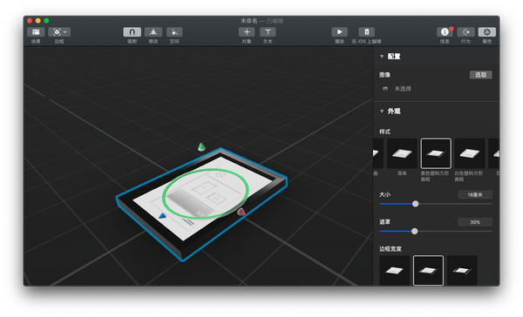Click the 选取 choose image button
The height and width of the screenshot is (317, 523).
tap(480, 75)
